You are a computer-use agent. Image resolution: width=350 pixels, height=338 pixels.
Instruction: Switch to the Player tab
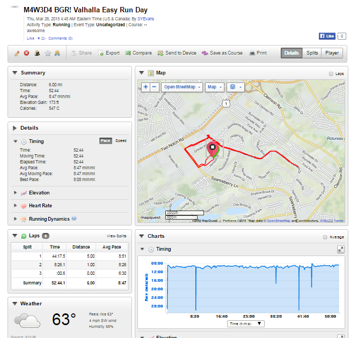[332, 53]
